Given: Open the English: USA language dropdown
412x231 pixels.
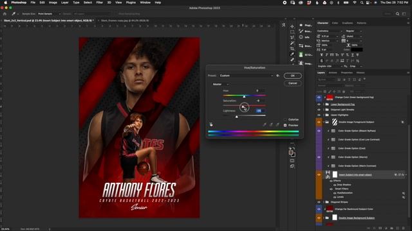Looking at the screenshot, I should point(330,66).
